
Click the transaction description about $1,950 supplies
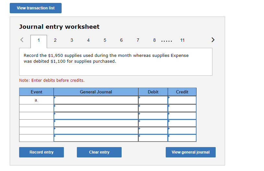(x=106, y=59)
